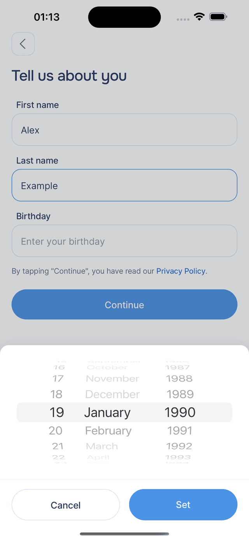Viewport: 249px width, 540px height.
Task: Tap the battery indicator
Action: click(218, 17)
